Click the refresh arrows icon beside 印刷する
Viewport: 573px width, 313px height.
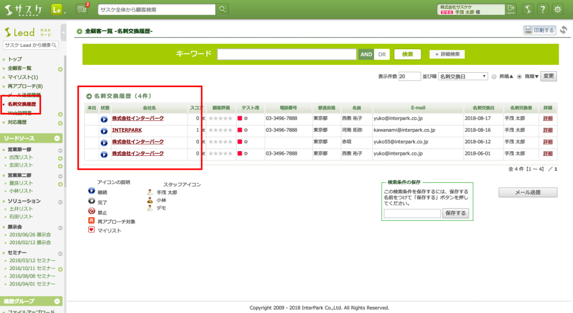click(564, 30)
